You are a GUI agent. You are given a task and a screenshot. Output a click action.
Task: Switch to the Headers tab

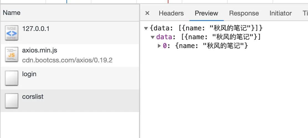point(171,13)
